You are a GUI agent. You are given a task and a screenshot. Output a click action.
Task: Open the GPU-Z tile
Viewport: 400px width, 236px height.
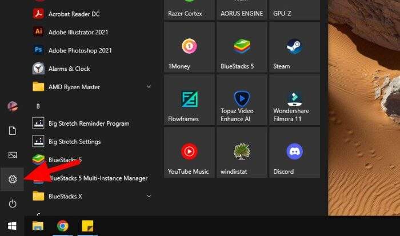click(294, 10)
